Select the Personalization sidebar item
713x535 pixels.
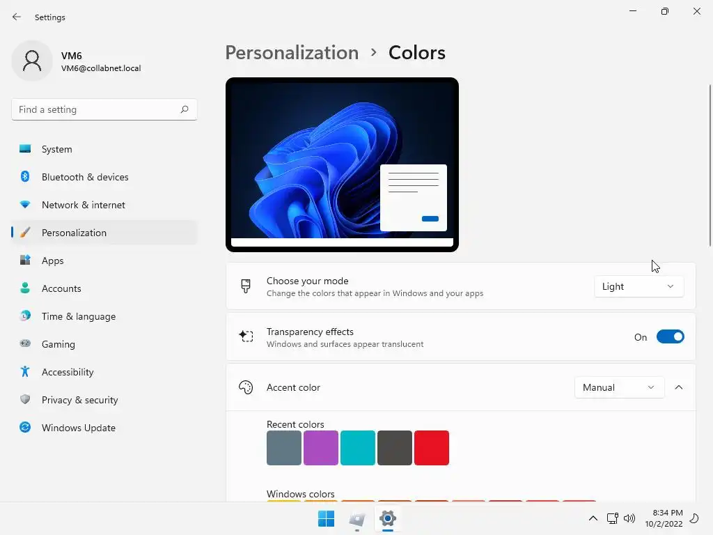tap(104, 233)
